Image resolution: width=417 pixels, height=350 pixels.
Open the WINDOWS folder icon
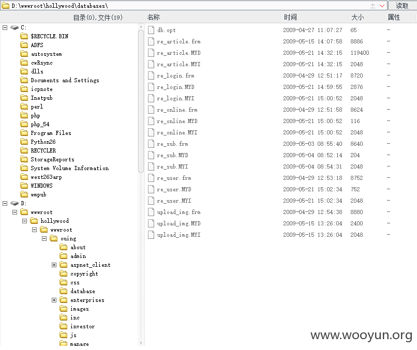tap(24, 186)
